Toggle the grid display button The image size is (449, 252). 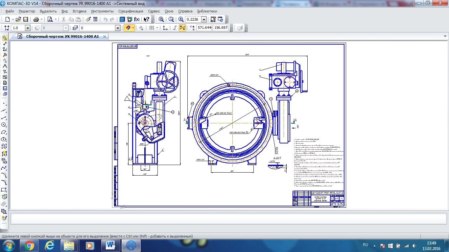tap(152, 28)
